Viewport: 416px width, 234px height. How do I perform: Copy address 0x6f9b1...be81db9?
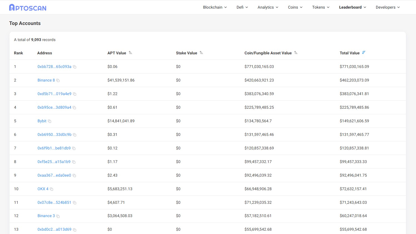74,148
